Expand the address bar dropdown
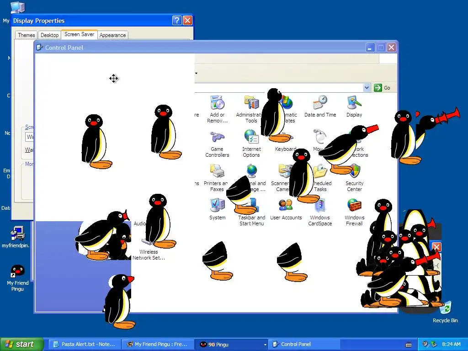 pos(367,88)
